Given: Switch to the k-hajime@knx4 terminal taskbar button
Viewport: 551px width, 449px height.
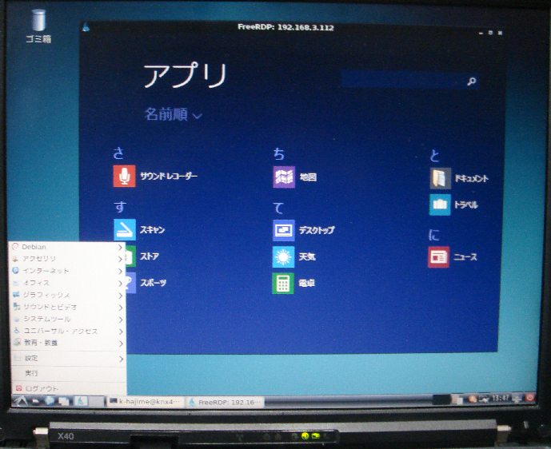Looking at the screenshot, I should pos(145,402).
